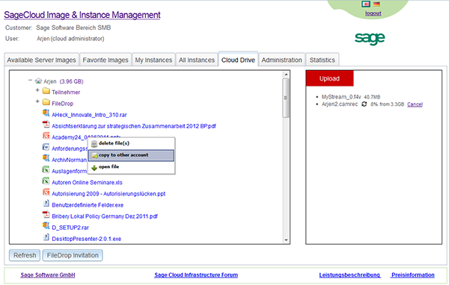Image resolution: width=449 pixels, height=285 pixels.
Task: Click the Teilnehmer folder name
Action: coord(66,93)
